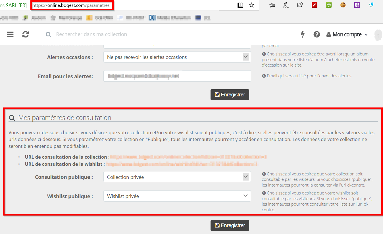
Task: Click the refresh sync icon
Action: (x=26, y=34)
